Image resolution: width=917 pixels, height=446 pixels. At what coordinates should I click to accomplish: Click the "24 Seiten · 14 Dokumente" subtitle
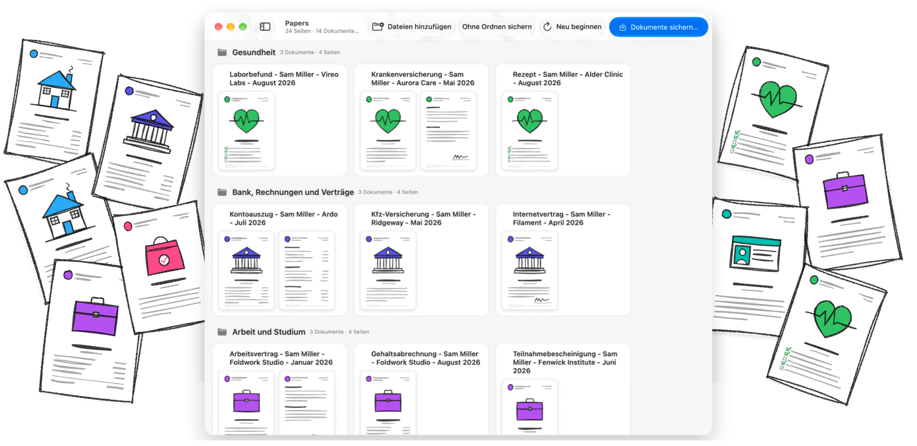[322, 31]
